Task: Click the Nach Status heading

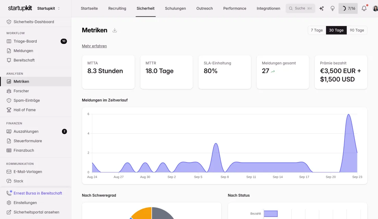Action: (239, 195)
